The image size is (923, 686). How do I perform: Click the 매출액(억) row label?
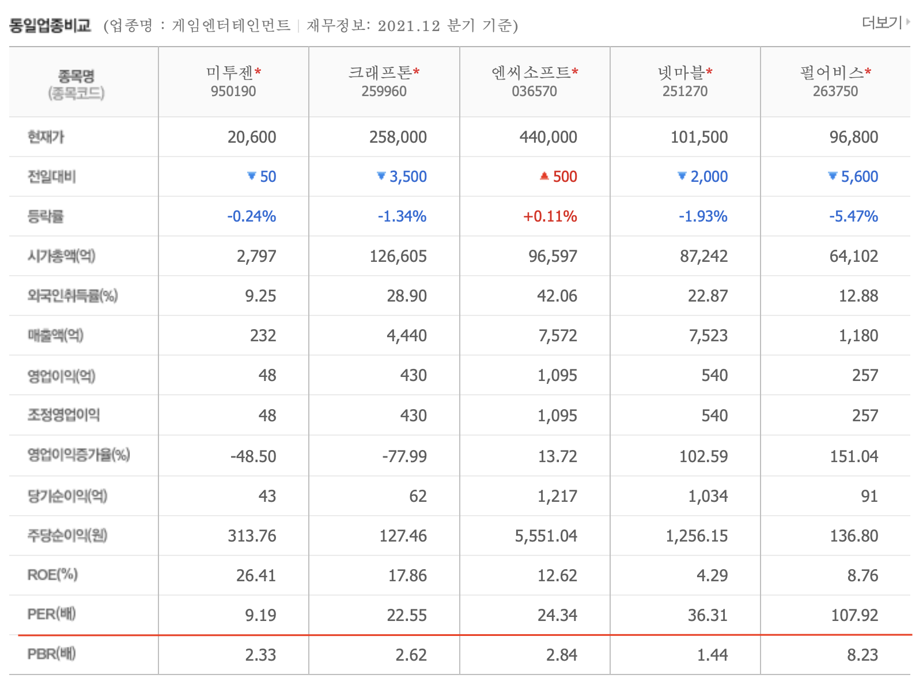[x=56, y=336]
